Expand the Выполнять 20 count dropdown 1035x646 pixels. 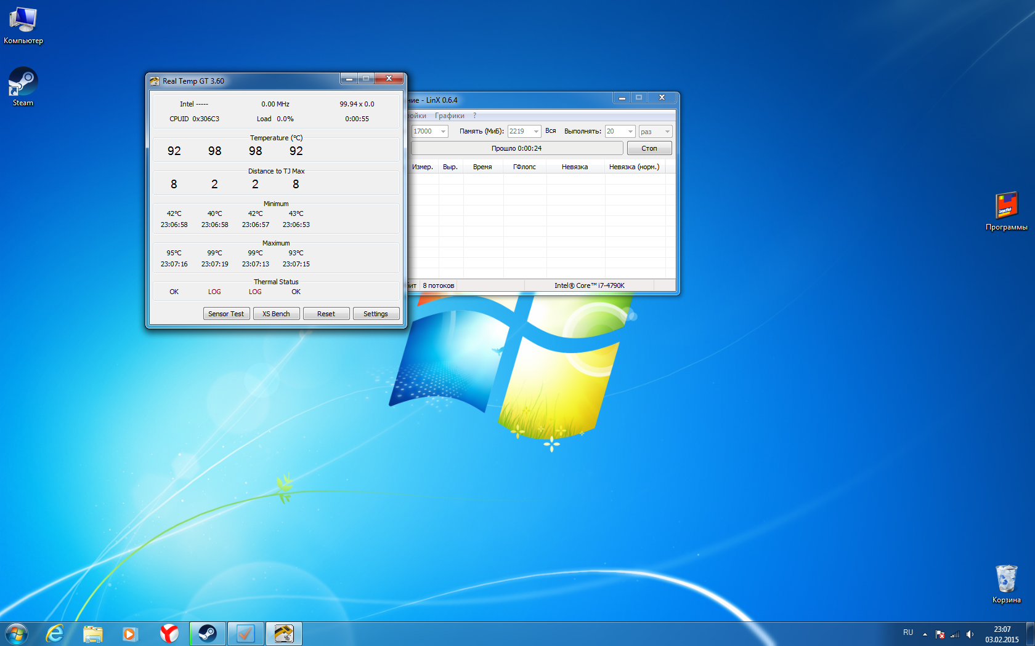coord(630,132)
